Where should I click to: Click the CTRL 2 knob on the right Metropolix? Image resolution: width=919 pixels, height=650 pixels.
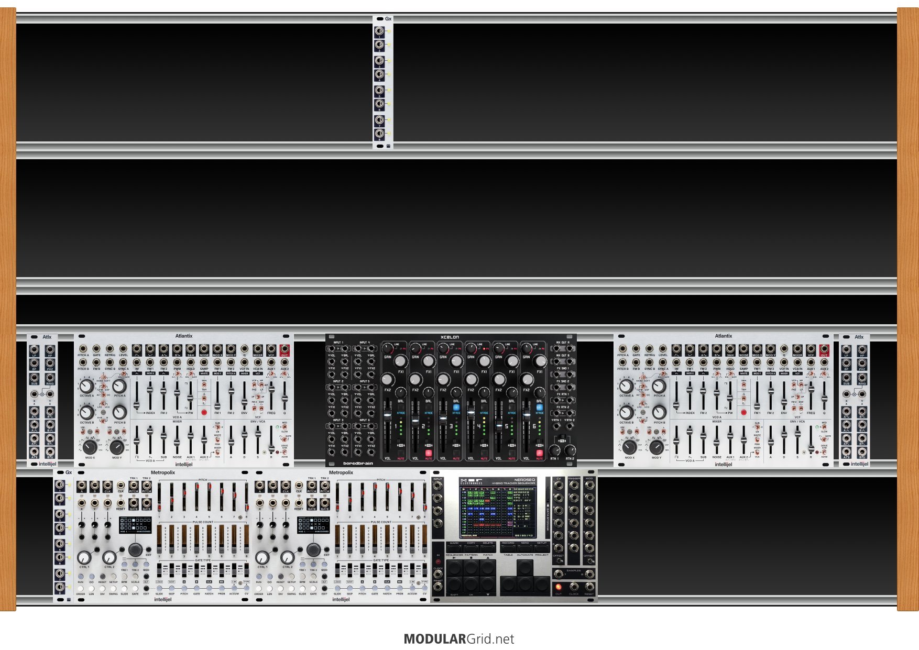pyautogui.click(x=287, y=557)
